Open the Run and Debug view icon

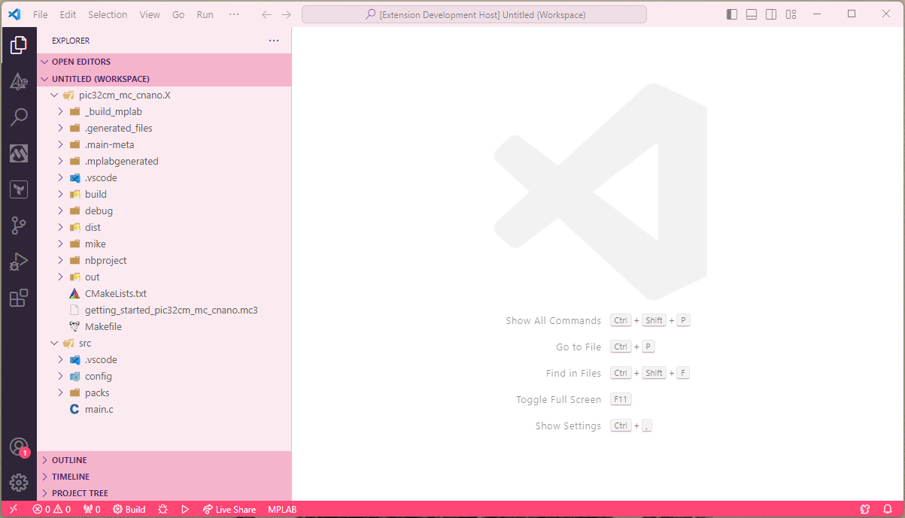pyautogui.click(x=19, y=262)
